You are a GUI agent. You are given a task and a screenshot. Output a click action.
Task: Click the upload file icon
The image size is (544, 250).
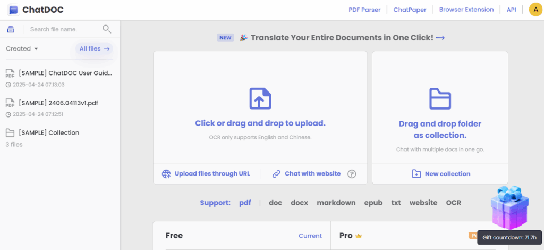point(260,98)
